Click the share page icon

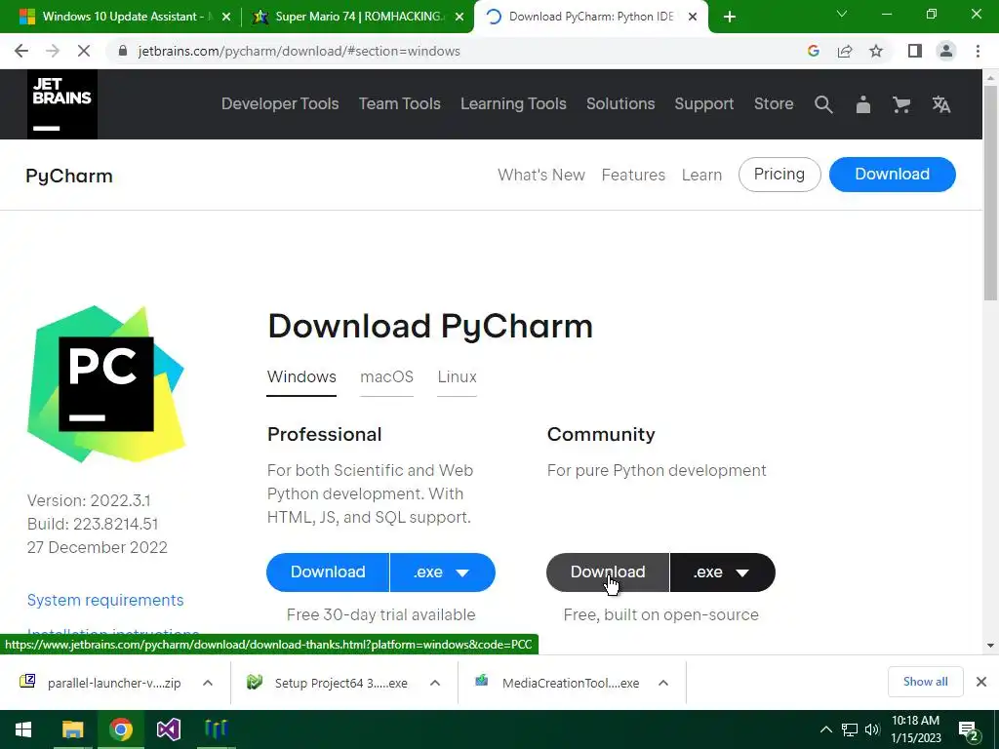845,51
